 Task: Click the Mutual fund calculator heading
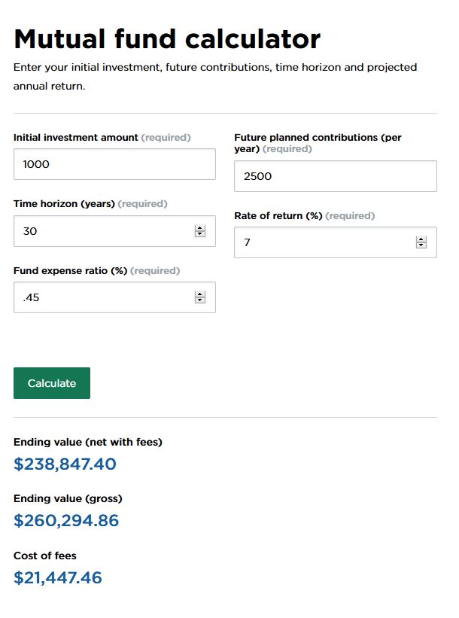pos(168,39)
